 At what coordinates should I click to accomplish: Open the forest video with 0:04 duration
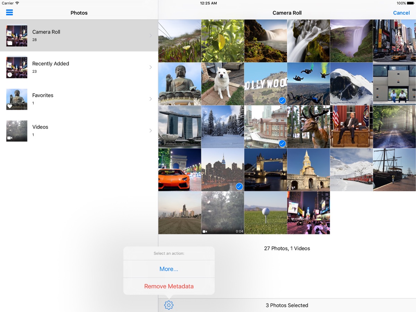(x=223, y=213)
